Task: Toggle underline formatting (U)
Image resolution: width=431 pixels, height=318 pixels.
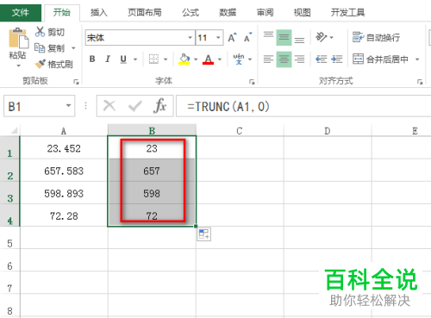Action: pos(123,59)
